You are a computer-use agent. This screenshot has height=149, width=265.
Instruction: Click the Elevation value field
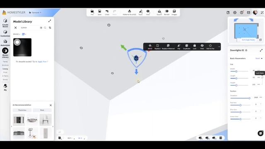(256, 98)
